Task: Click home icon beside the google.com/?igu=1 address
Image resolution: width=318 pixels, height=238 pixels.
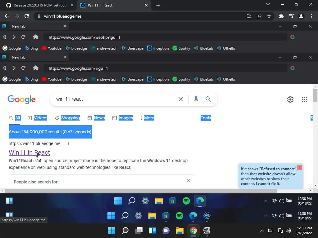Action: pos(36,68)
